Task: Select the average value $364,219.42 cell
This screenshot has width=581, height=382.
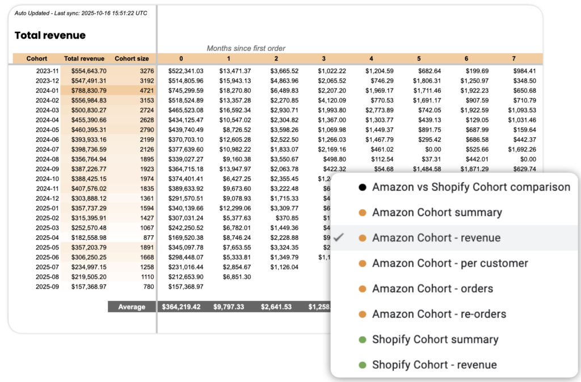Action: pyautogui.click(x=181, y=307)
